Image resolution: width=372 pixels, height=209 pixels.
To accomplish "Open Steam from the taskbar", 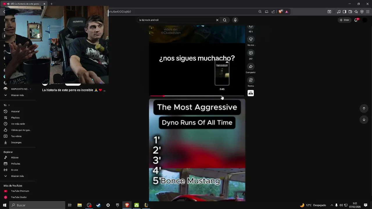I will click(x=99, y=205).
